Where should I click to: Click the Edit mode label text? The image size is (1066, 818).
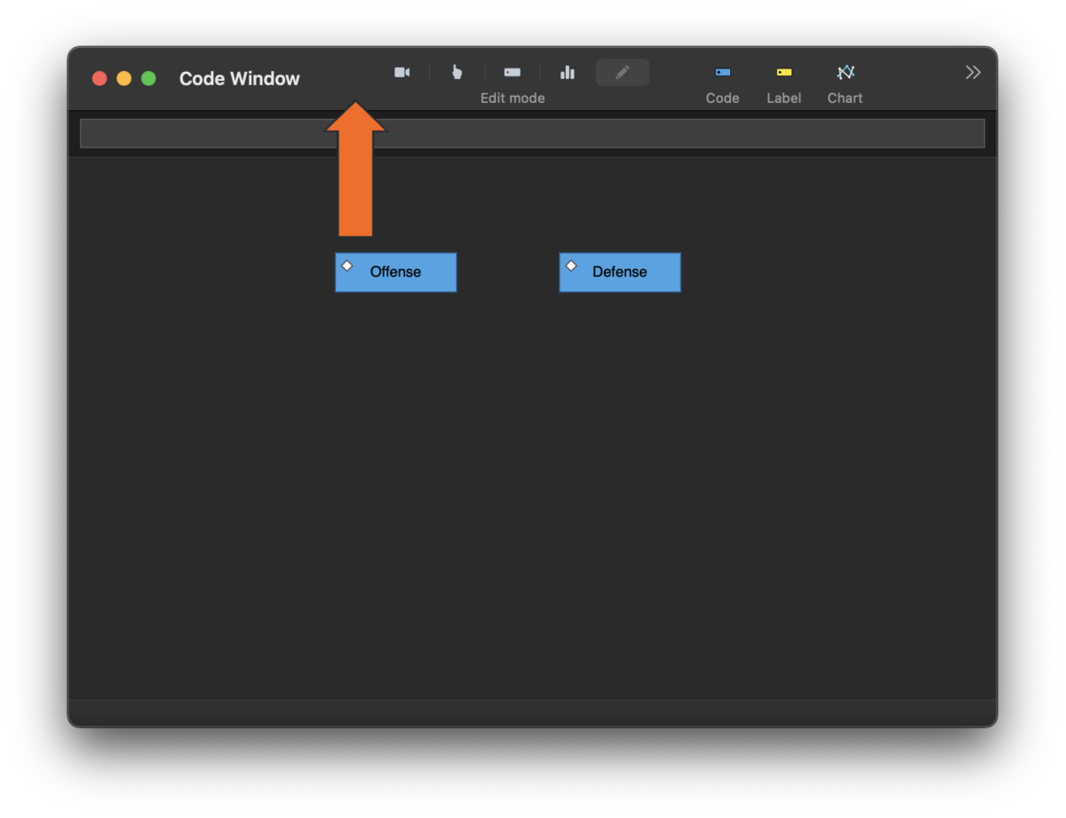coord(512,98)
